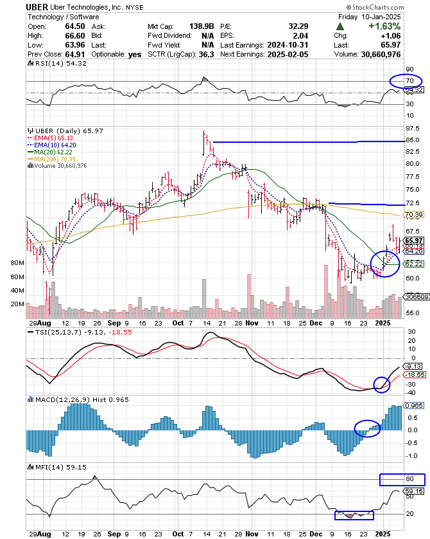Click the 80M label on volume axis
The height and width of the screenshot is (539, 430).
(17, 263)
